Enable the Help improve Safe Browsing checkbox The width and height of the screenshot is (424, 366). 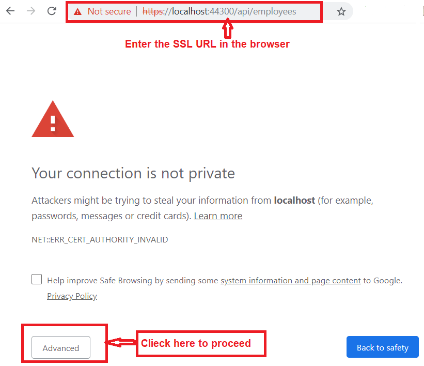pos(37,280)
